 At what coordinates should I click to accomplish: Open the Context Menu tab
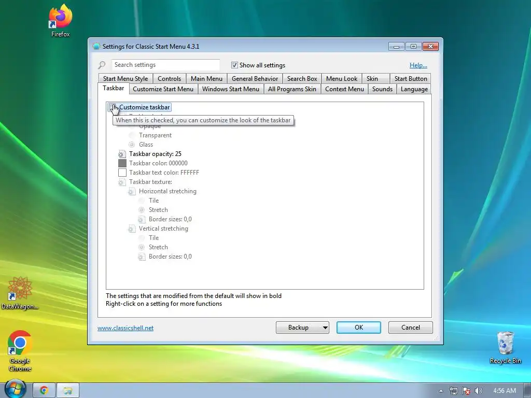[x=344, y=89]
